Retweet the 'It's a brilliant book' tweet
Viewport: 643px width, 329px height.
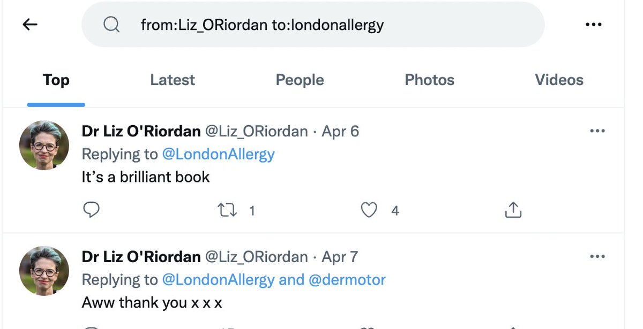228,210
